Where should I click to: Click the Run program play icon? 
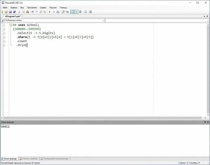point(50,12)
